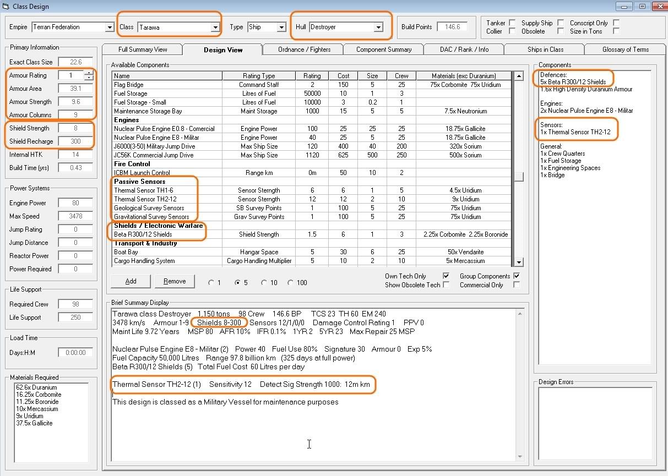
Task: Select the Design View tab
Action: (x=223, y=50)
